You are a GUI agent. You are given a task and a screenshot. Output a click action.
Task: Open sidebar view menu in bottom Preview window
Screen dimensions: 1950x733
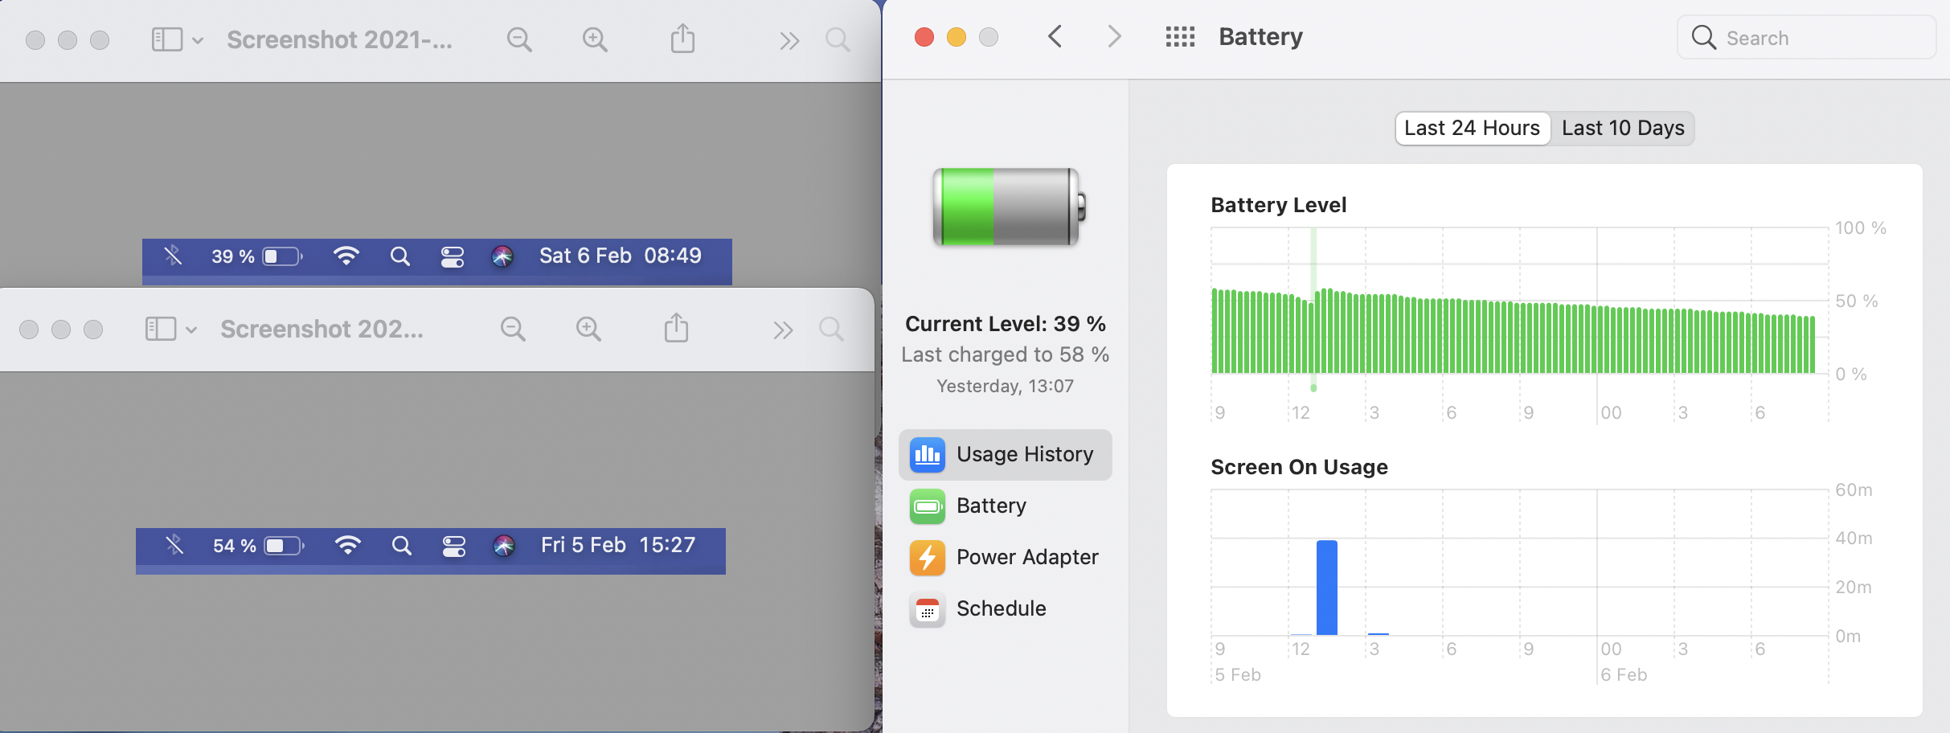click(x=170, y=329)
